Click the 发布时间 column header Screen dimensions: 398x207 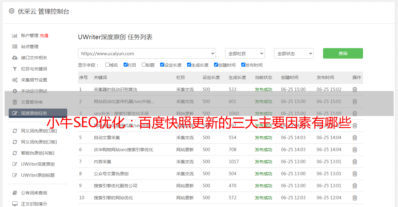(x=325, y=77)
